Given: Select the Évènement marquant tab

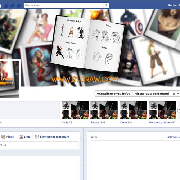Looking at the screenshot, I should 52,137.
